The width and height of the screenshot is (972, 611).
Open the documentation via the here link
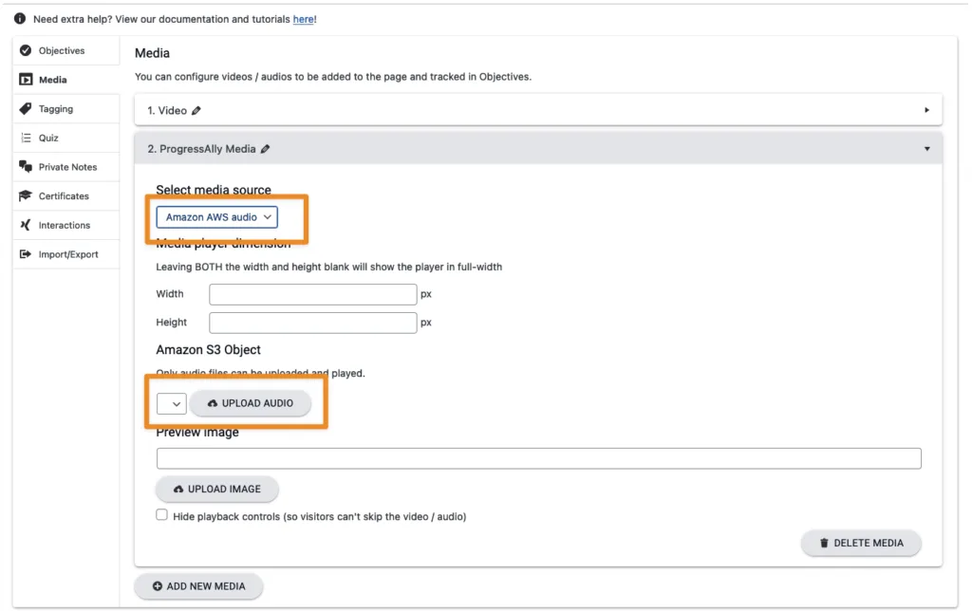click(304, 18)
